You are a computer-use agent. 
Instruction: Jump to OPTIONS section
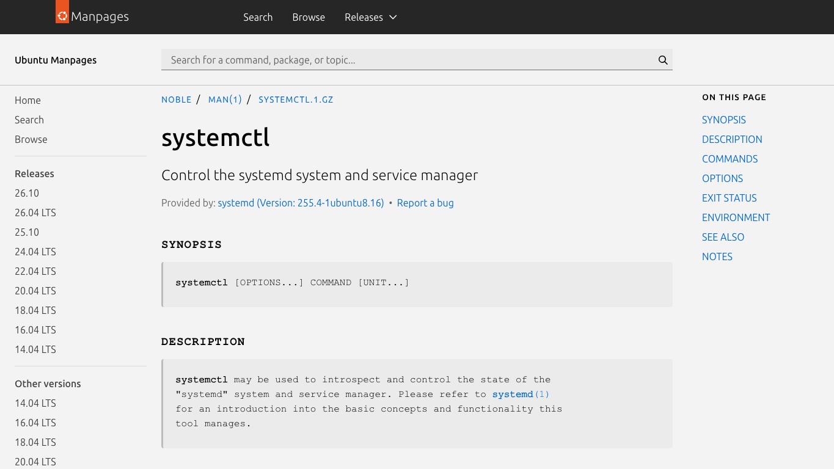click(722, 178)
